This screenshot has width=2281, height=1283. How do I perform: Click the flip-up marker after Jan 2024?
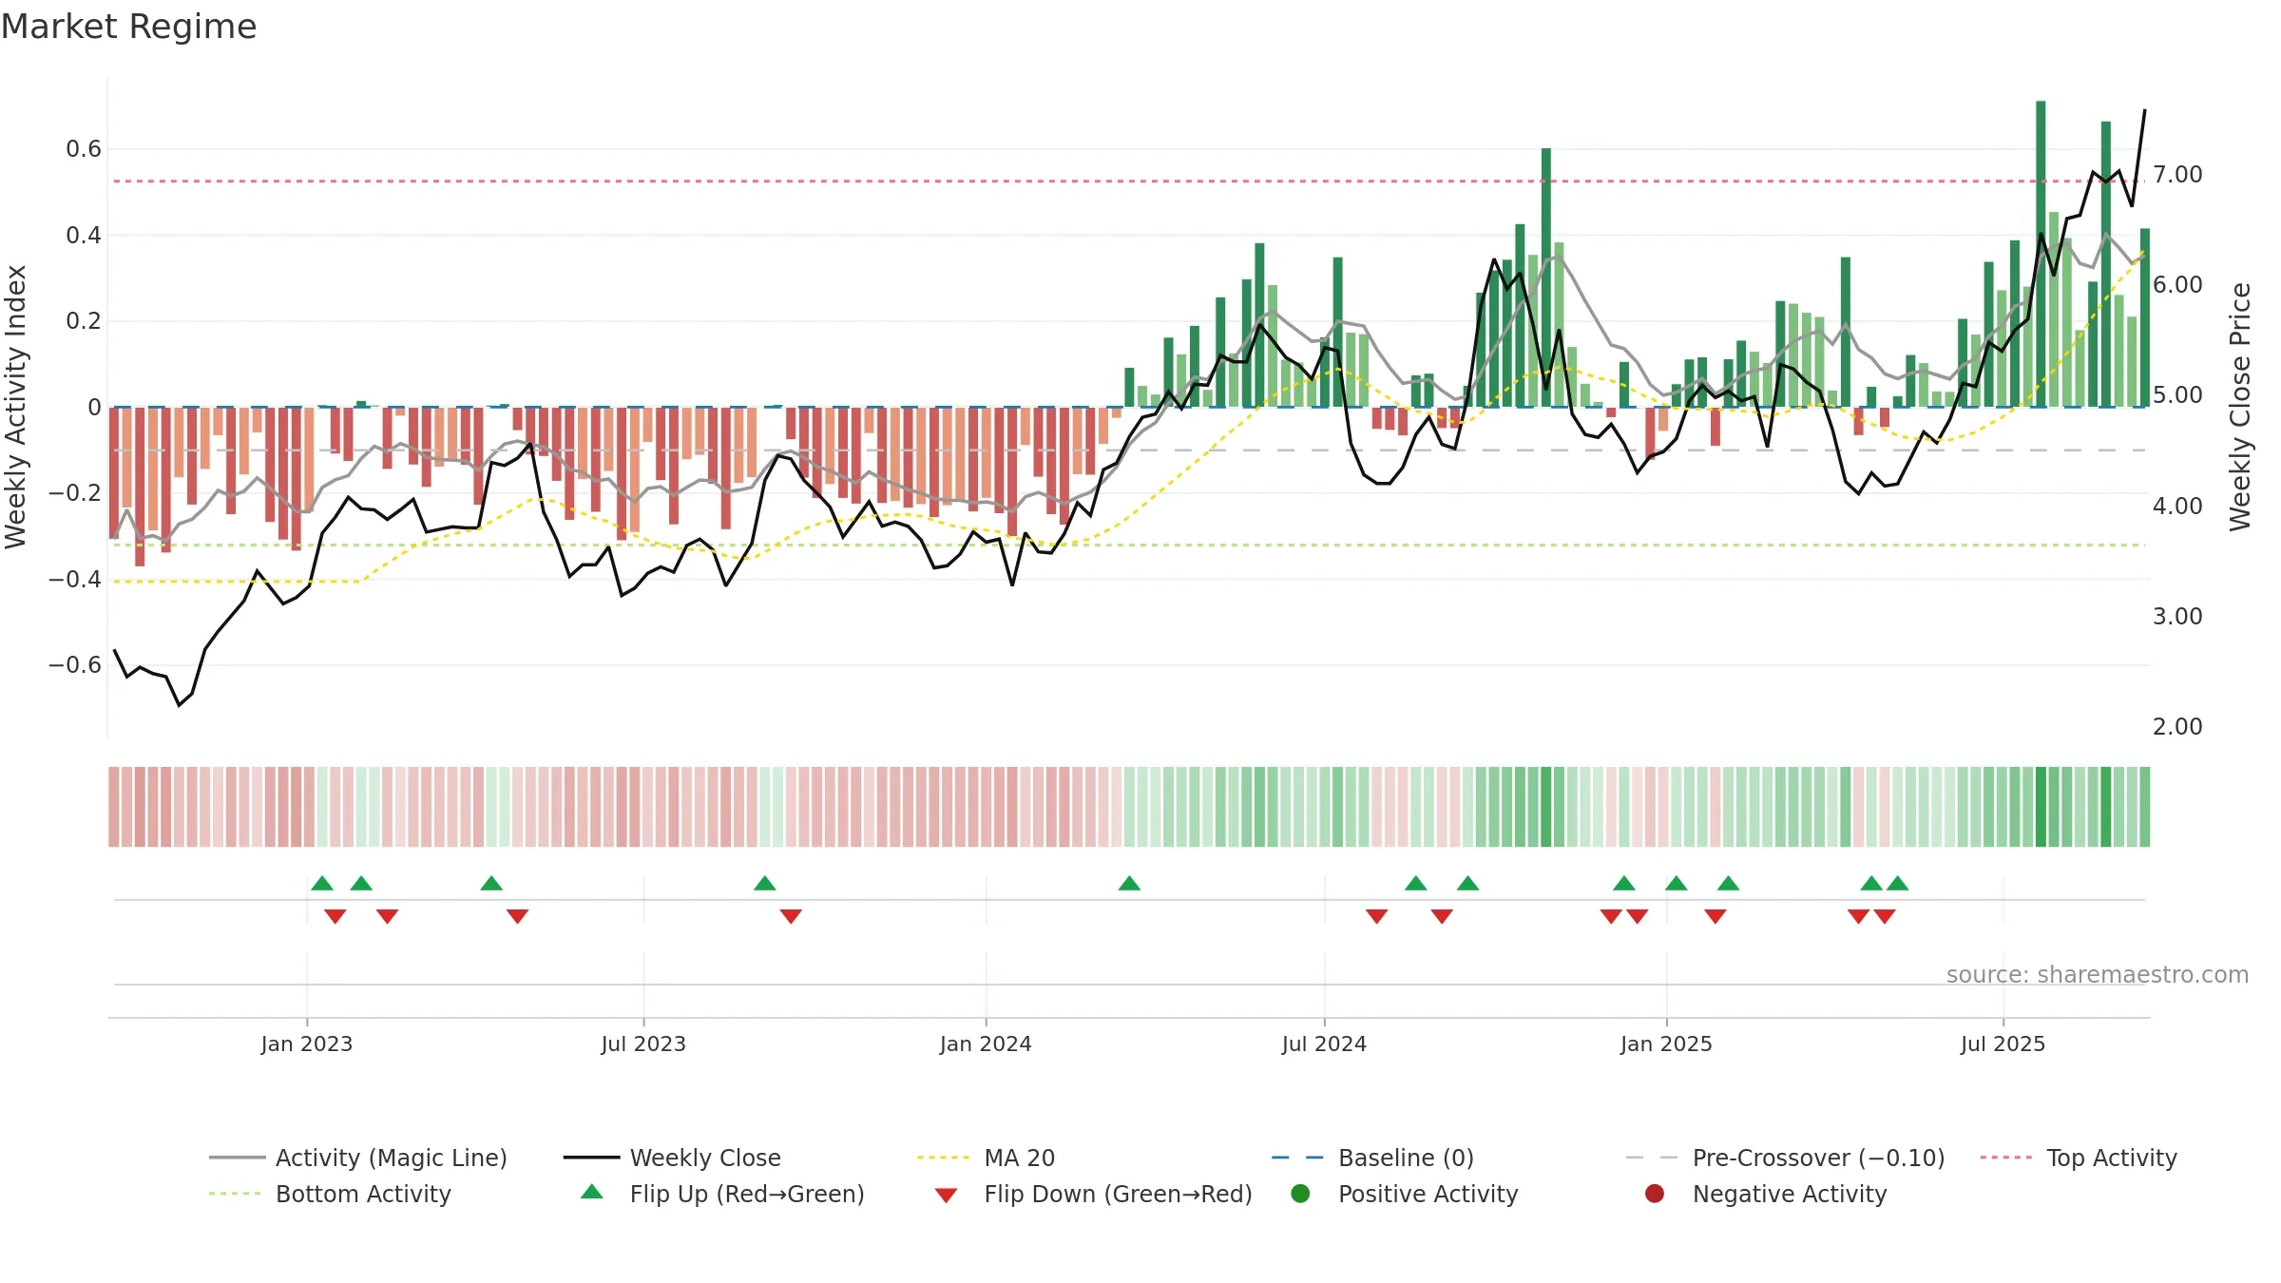click(x=1129, y=883)
